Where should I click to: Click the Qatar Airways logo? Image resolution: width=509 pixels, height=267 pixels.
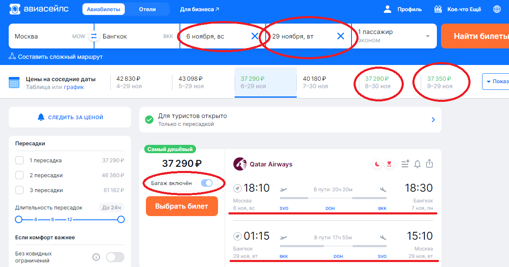tap(239, 164)
